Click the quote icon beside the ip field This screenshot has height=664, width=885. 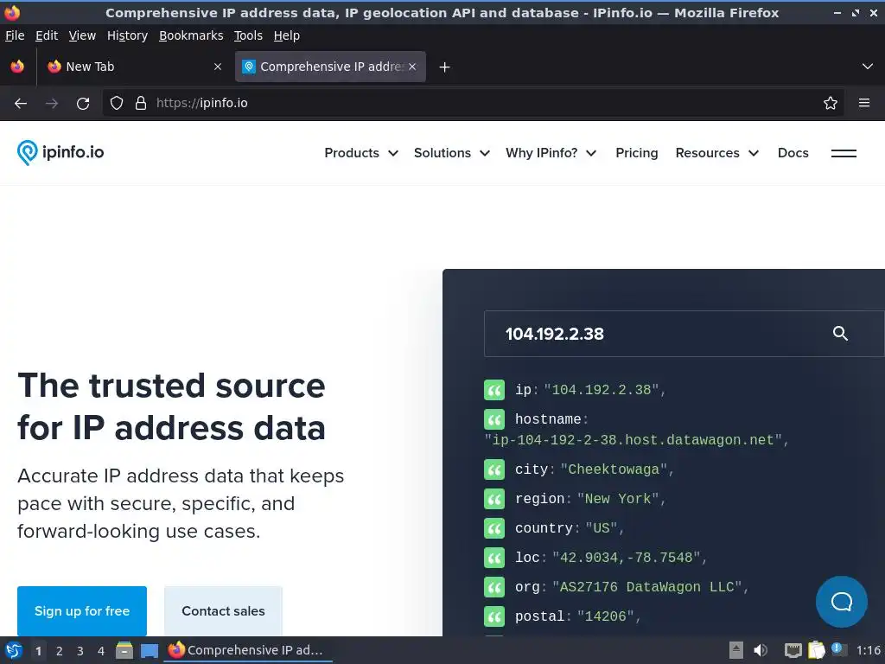tap(493, 390)
